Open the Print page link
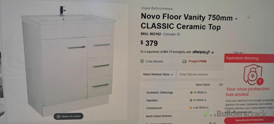This screenshot has width=274, height=124. (169, 34)
